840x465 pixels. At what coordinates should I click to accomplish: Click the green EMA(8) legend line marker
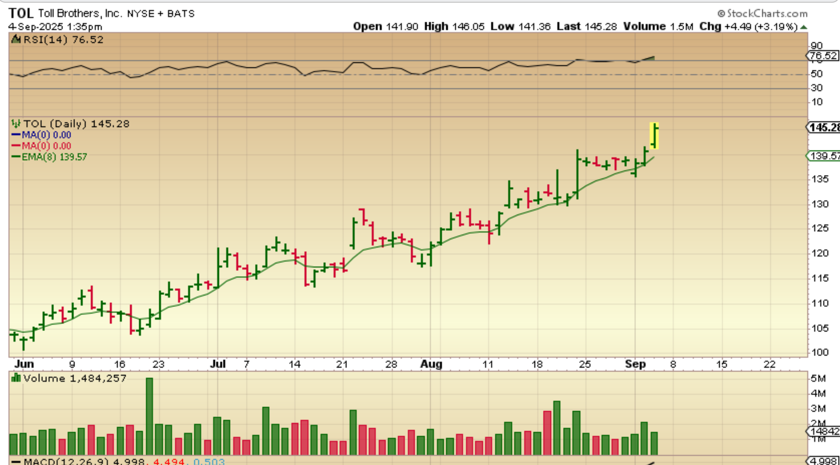(16, 157)
